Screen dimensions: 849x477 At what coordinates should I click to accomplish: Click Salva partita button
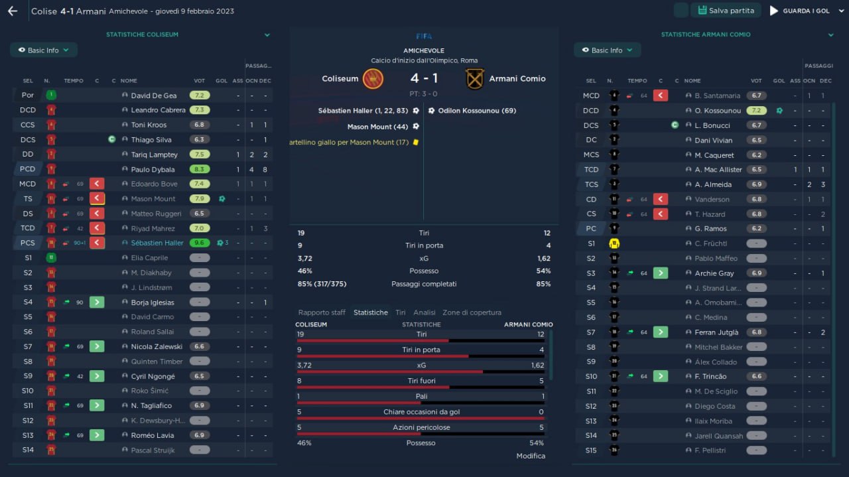(725, 11)
